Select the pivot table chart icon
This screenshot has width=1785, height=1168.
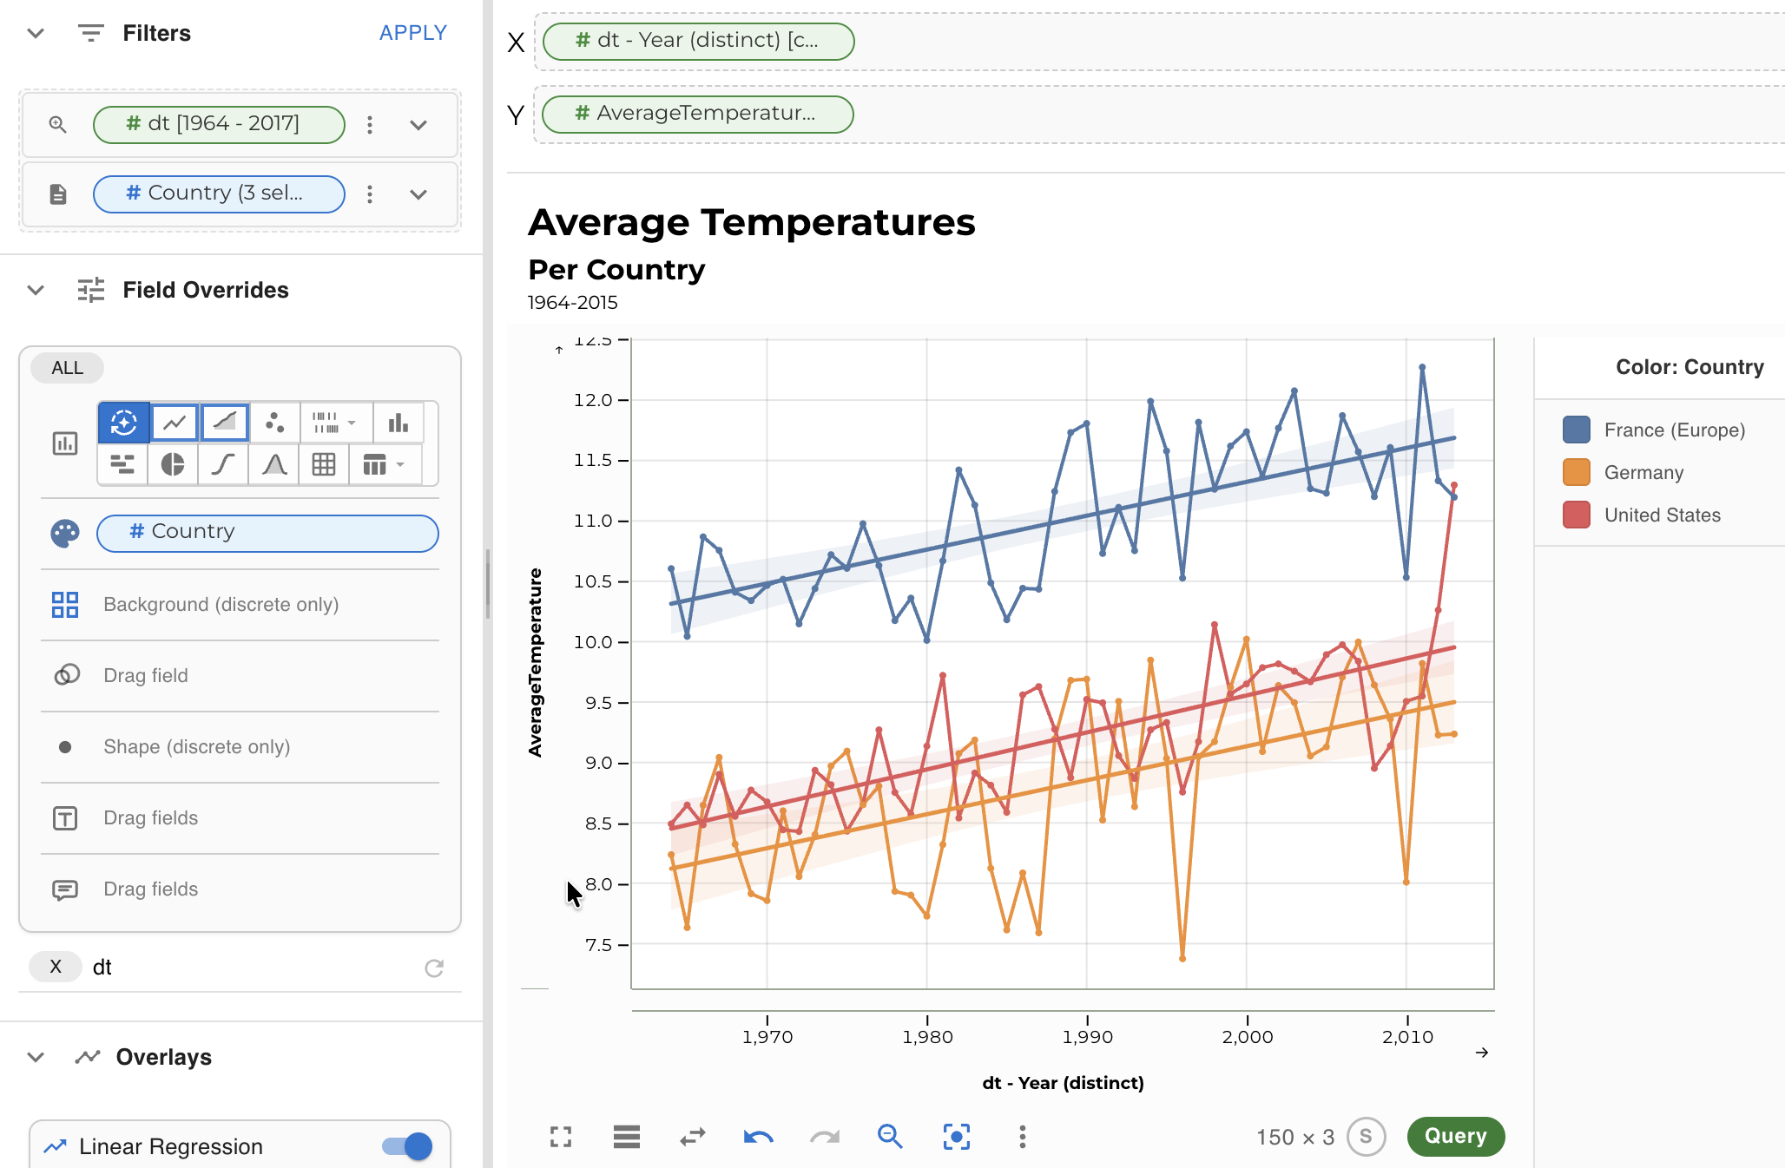pos(374,464)
